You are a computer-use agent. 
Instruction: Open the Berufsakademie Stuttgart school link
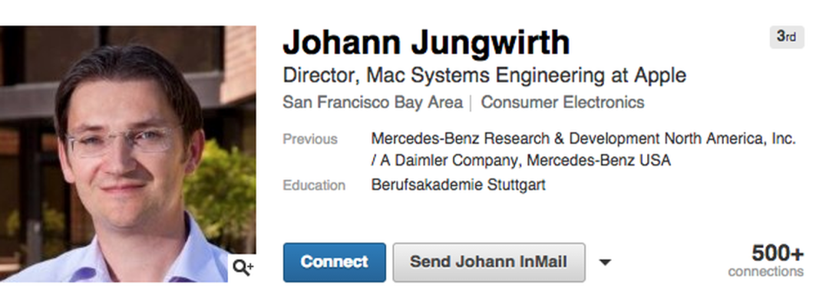click(x=458, y=185)
